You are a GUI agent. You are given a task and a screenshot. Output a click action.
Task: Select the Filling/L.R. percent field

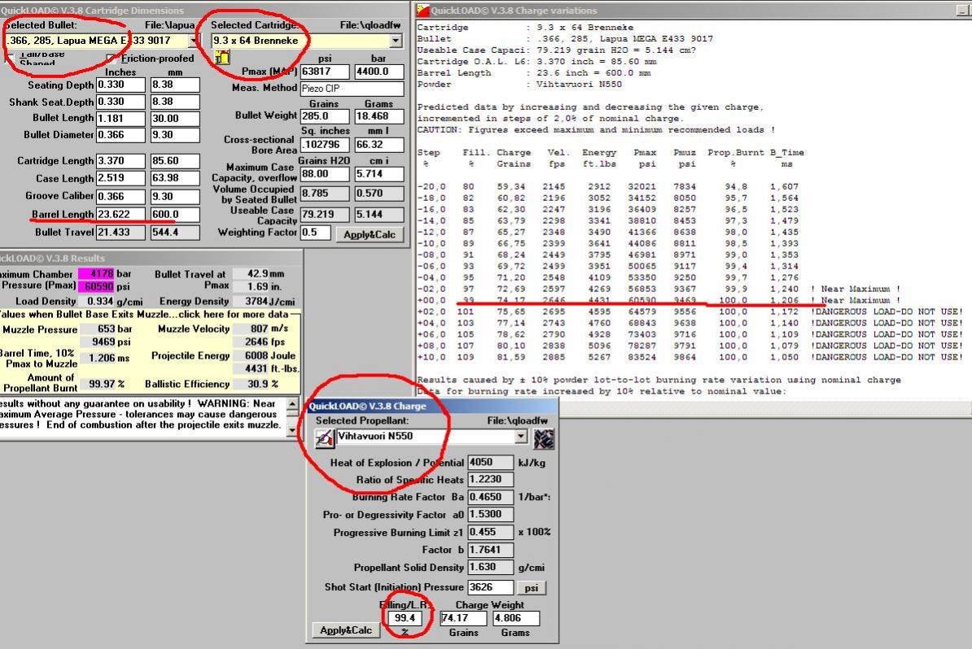(x=404, y=618)
